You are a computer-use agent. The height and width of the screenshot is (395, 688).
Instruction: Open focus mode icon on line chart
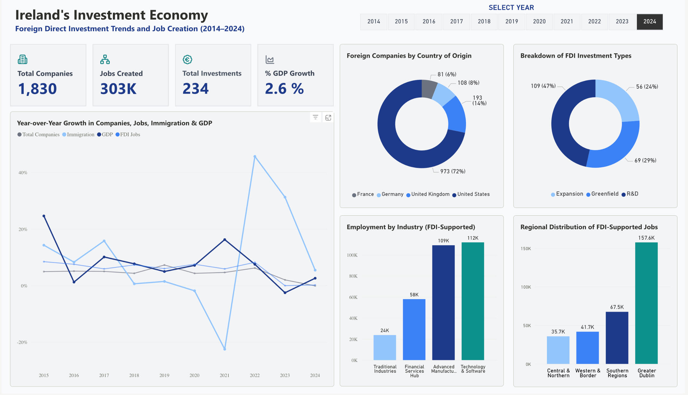328,118
